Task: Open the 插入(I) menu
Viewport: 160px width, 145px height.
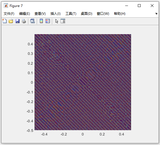Action: [x=55, y=14]
